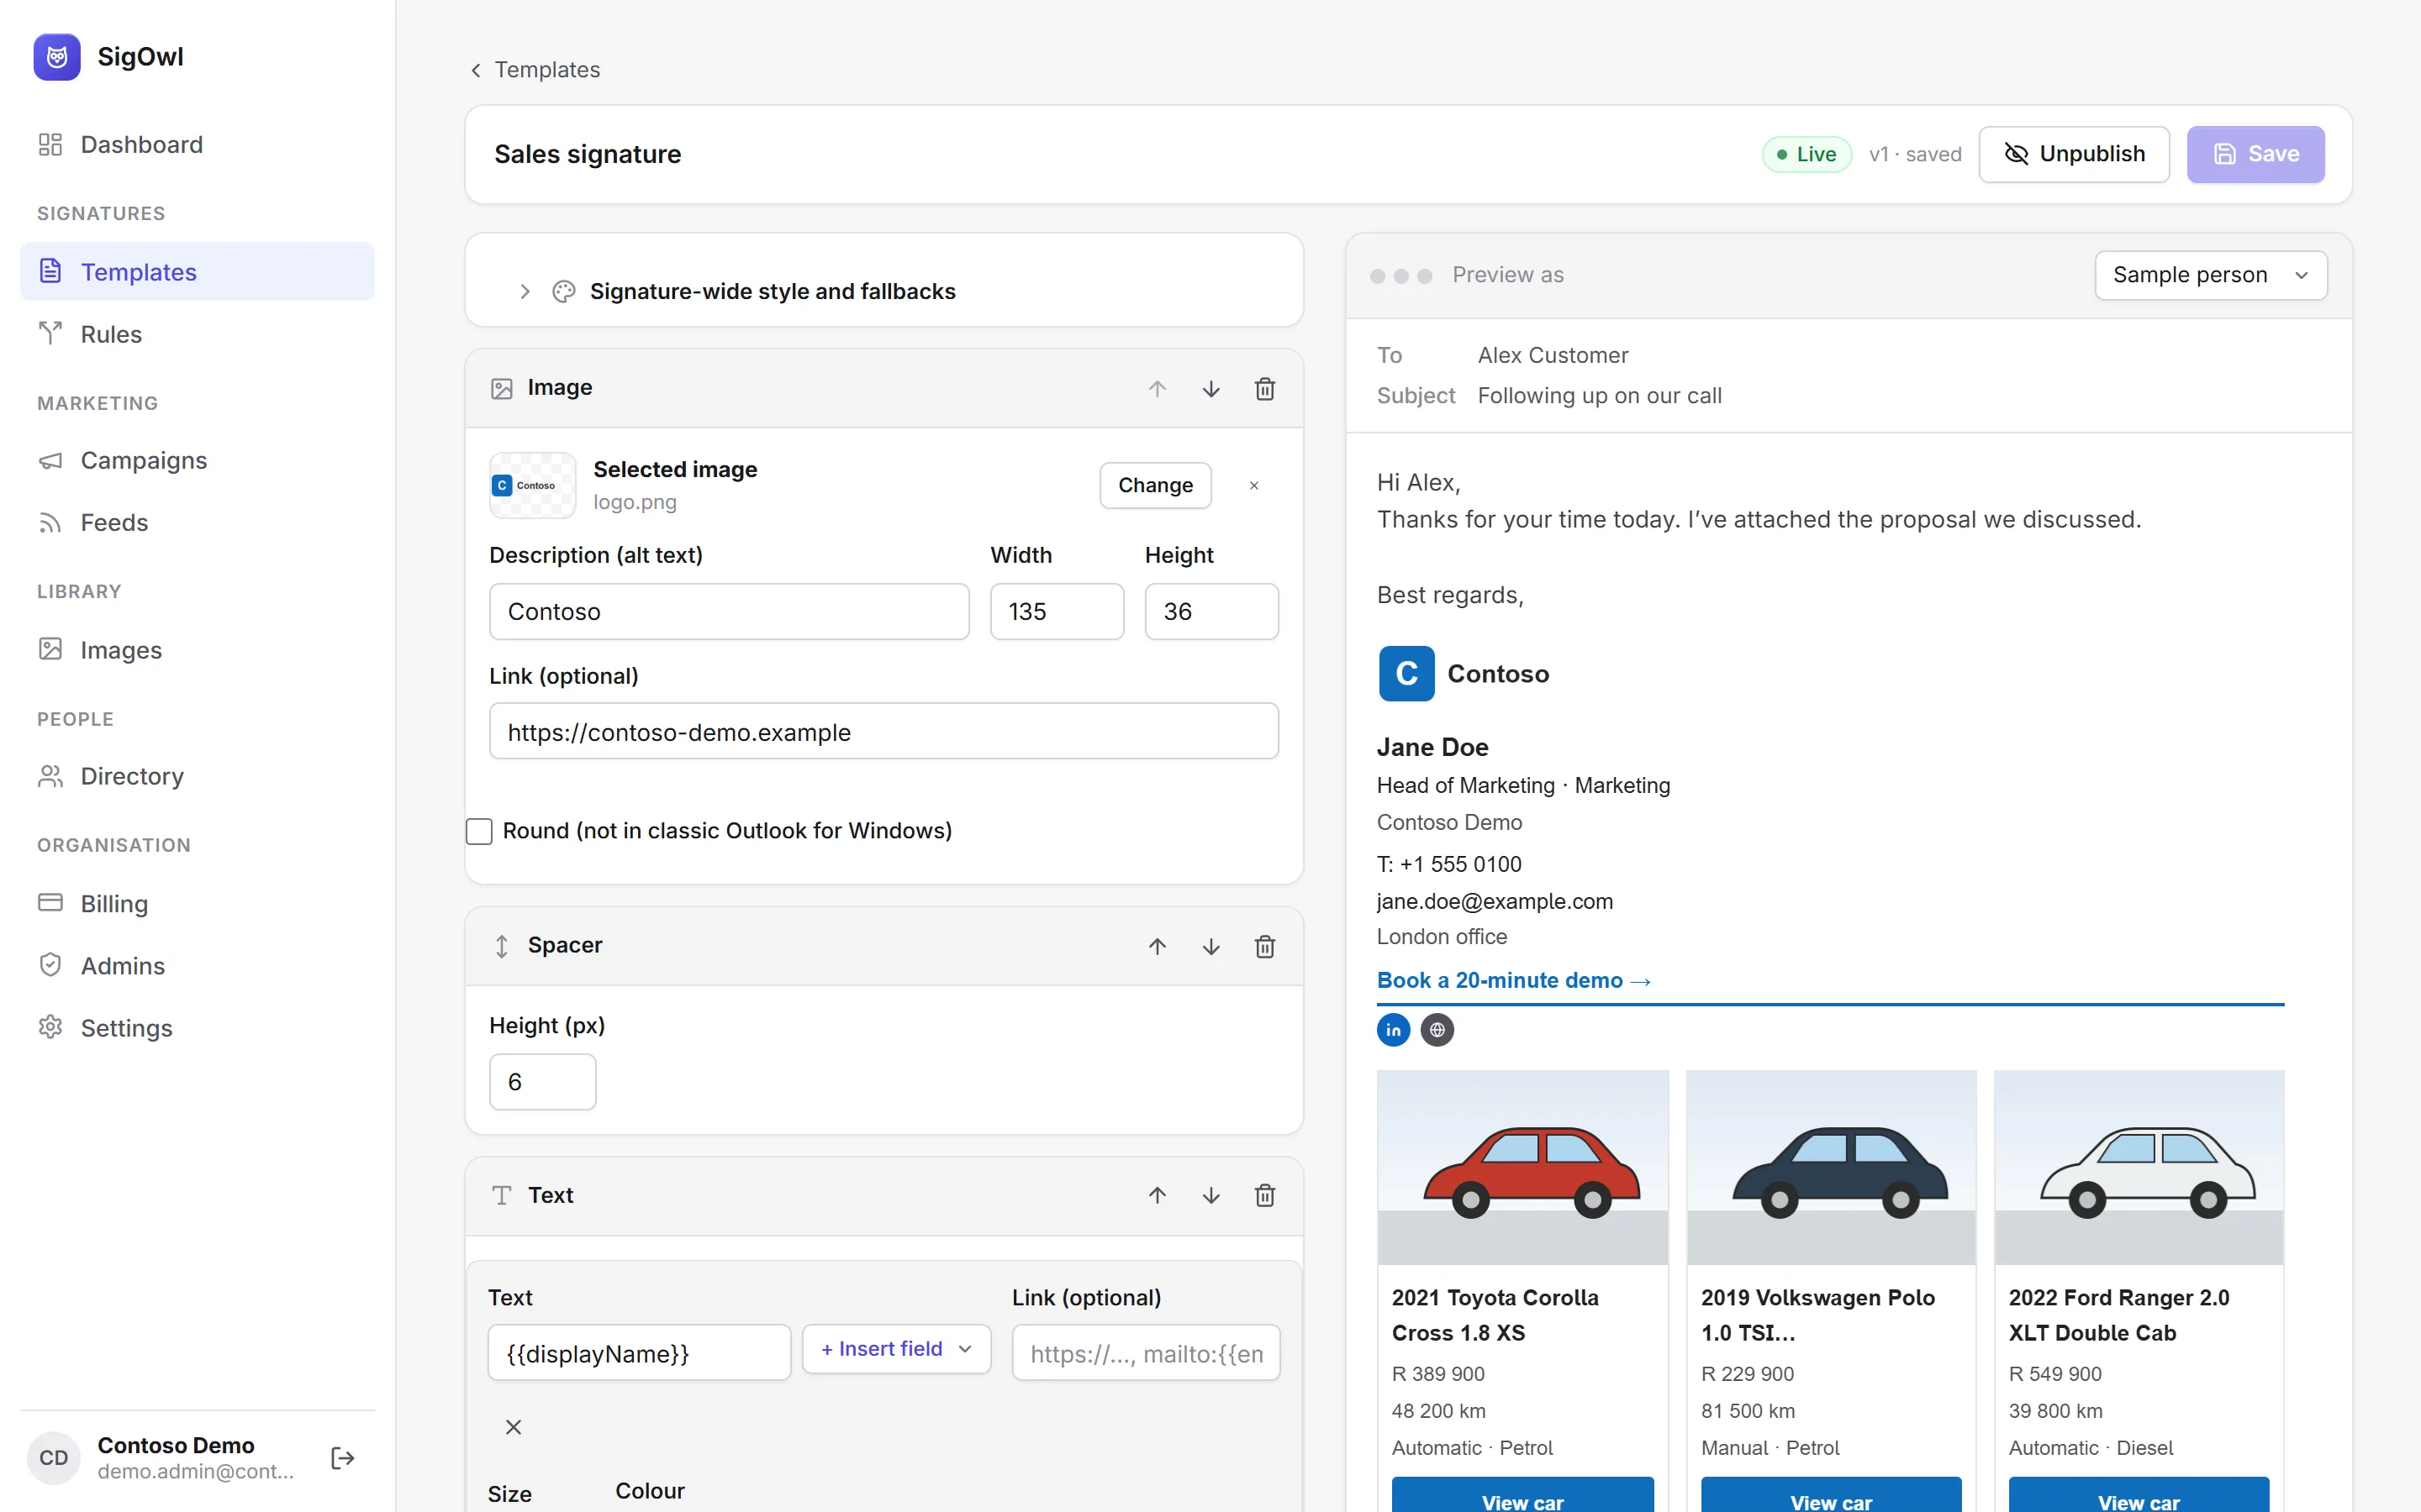Move the Spacer block up
This screenshot has width=2421, height=1512.
(x=1157, y=946)
